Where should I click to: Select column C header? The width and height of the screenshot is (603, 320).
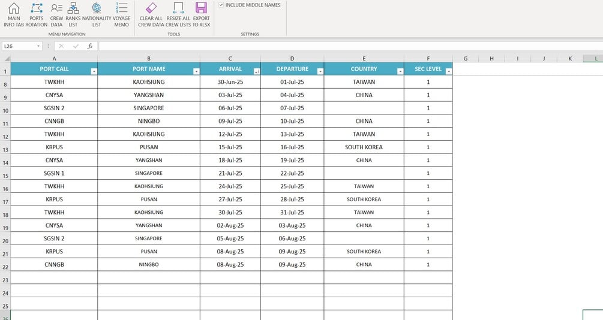pos(230,58)
